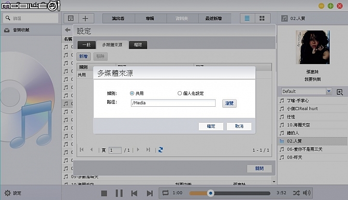Go to first page of sources
348x200 pixels.
(82, 150)
